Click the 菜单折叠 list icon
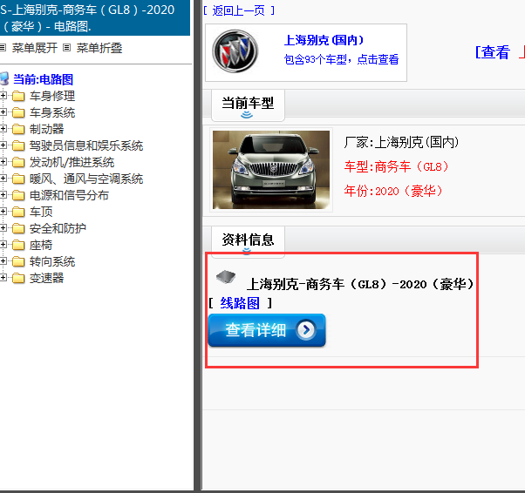 pyautogui.click(x=67, y=48)
